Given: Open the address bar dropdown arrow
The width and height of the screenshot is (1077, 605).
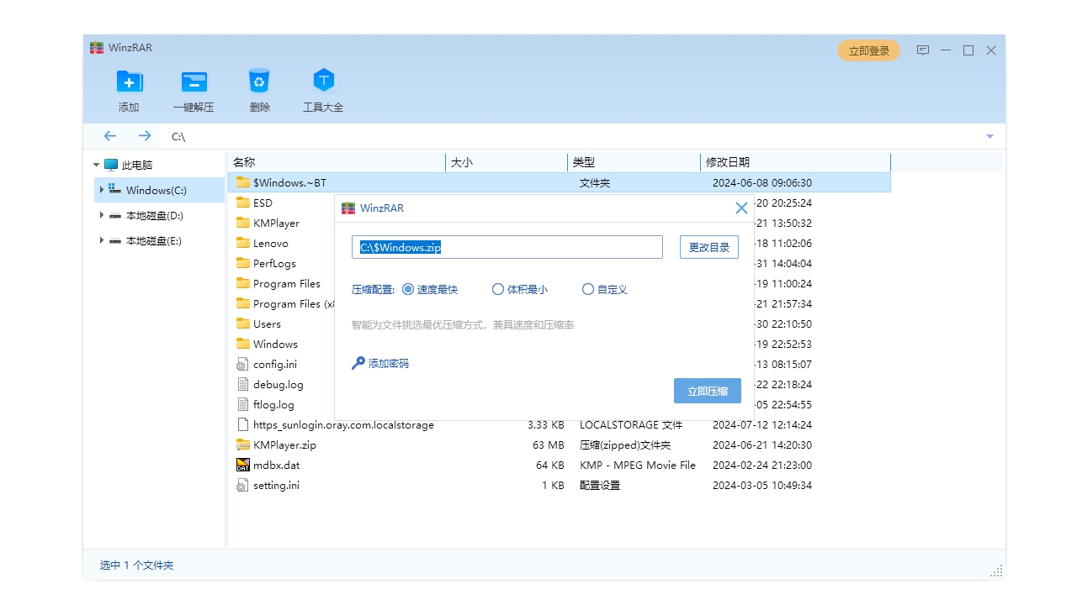Looking at the screenshot, I should [x=989, y=135].
